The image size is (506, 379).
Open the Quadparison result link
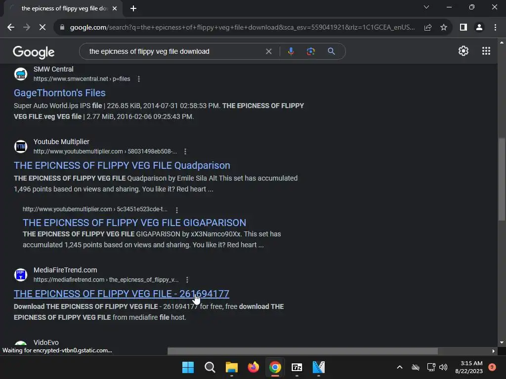[122, 166]
